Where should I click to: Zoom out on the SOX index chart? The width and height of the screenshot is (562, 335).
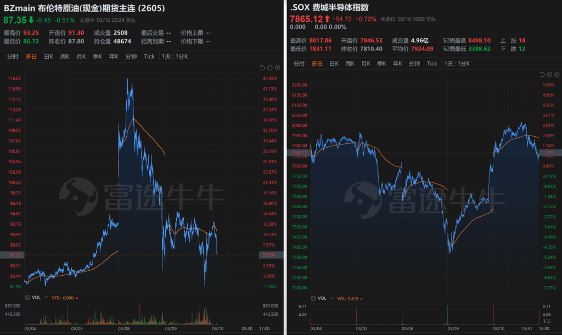[549, 75]
